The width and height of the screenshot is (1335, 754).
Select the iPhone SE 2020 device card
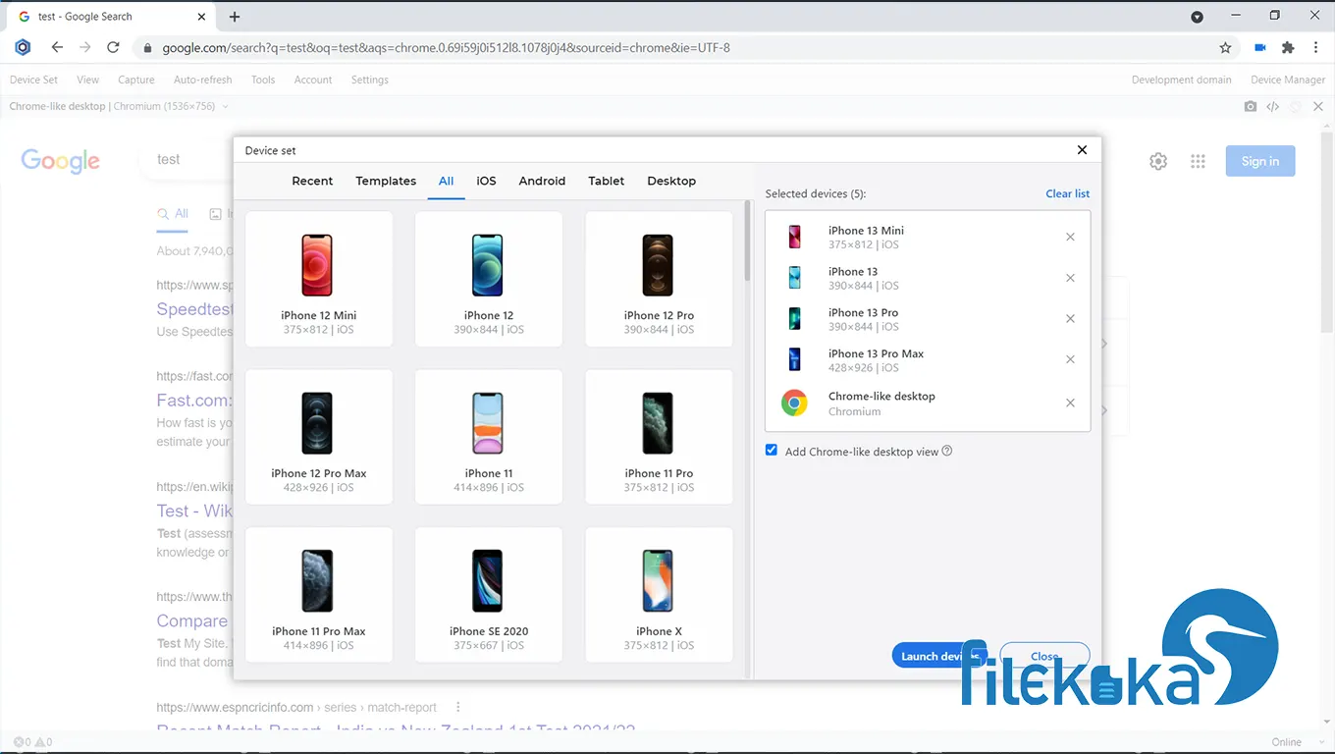pos(489,595)
